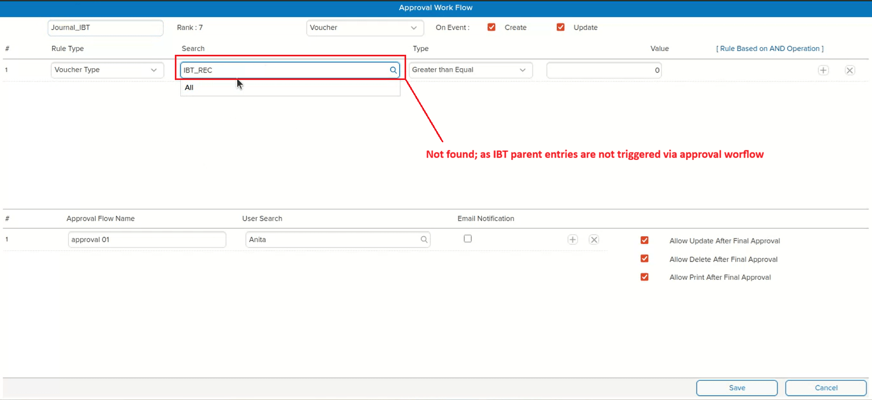Click Rule Based on AND Operation link
Screen dimensions: 872x400
pyautogui.click(x=769, y=48)
